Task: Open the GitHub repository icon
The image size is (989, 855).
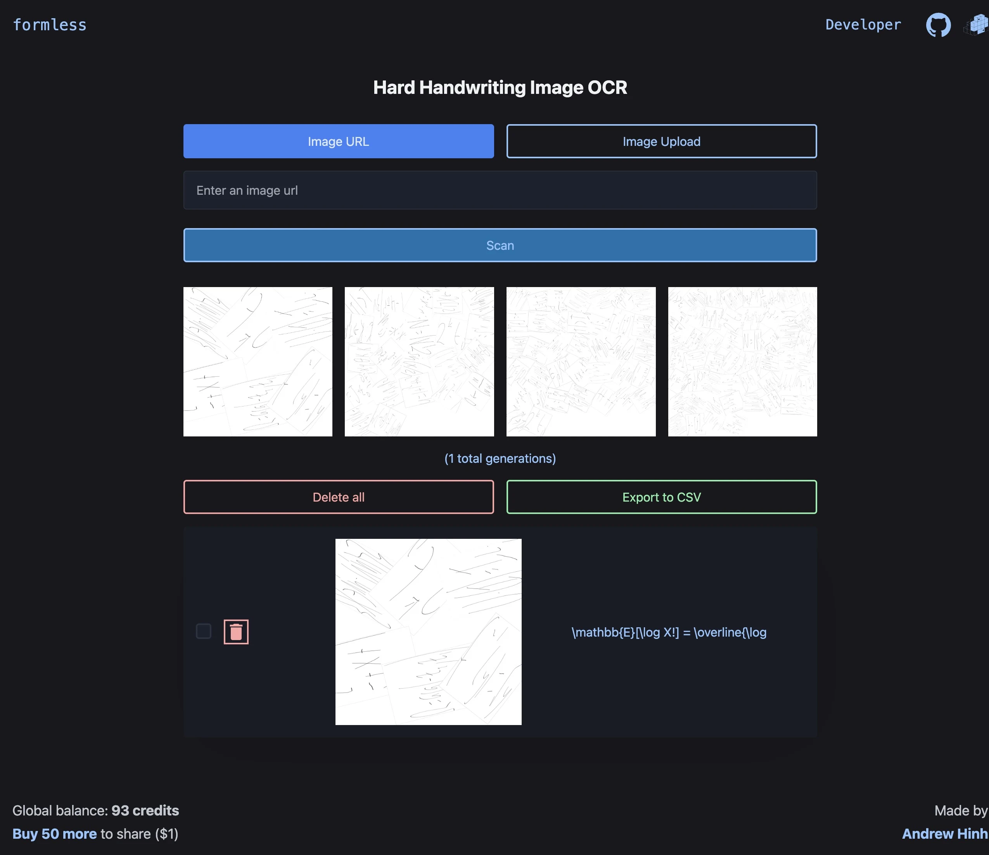Action: click(938, 25)
